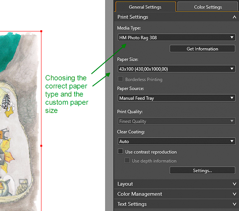The width and height of the screenshot is (239, 211).
Task: Open the Paper Size dropdown
Action: point(177,69)
